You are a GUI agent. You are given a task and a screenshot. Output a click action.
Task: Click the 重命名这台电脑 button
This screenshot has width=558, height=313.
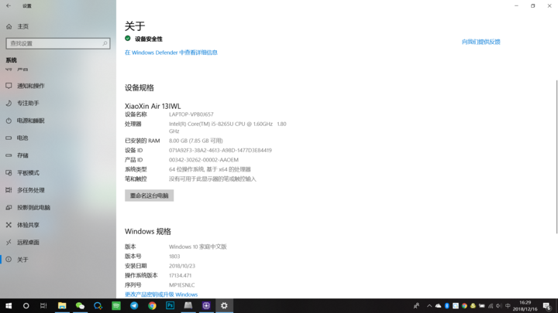(149, 196)
